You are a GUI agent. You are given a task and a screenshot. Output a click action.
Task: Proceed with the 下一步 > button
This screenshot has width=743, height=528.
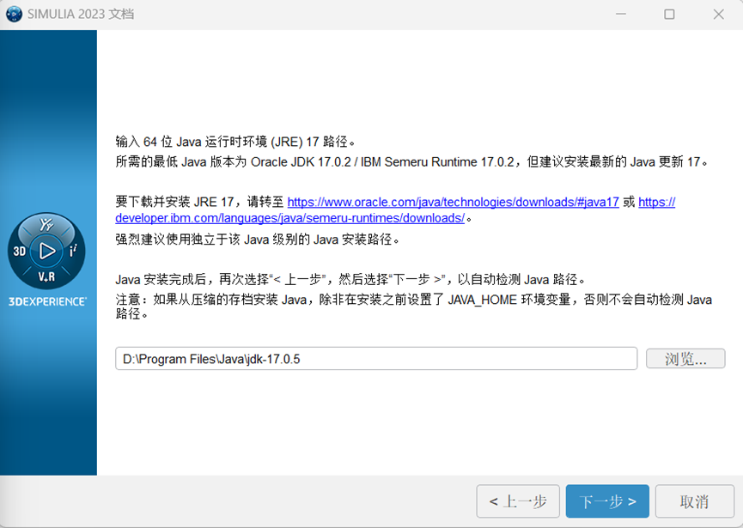point(607,501)
